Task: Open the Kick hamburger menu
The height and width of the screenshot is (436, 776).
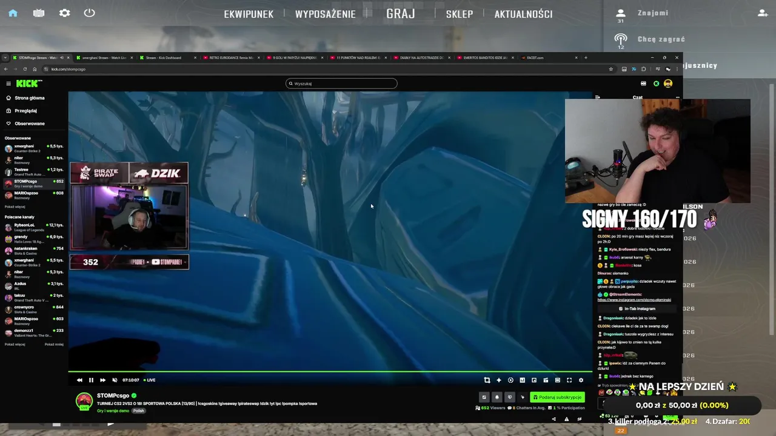Action: click(8, 84)
